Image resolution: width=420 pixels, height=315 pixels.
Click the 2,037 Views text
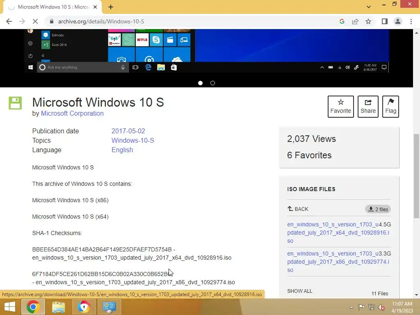311,139
